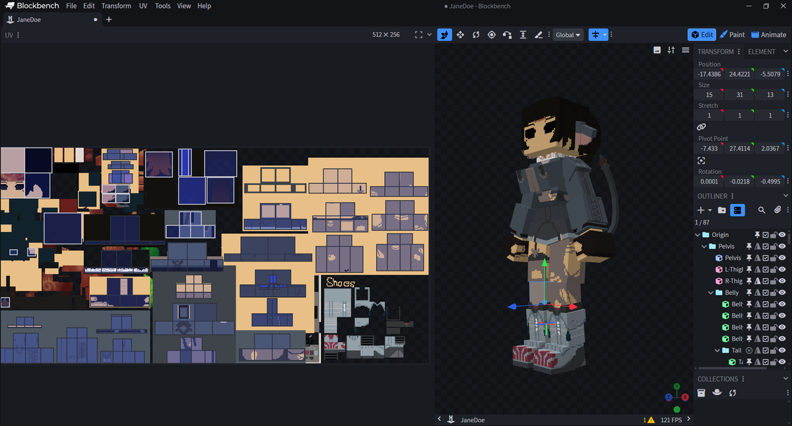Switch to Paint mode
The image size is (792, 426).
coord(732,34)
